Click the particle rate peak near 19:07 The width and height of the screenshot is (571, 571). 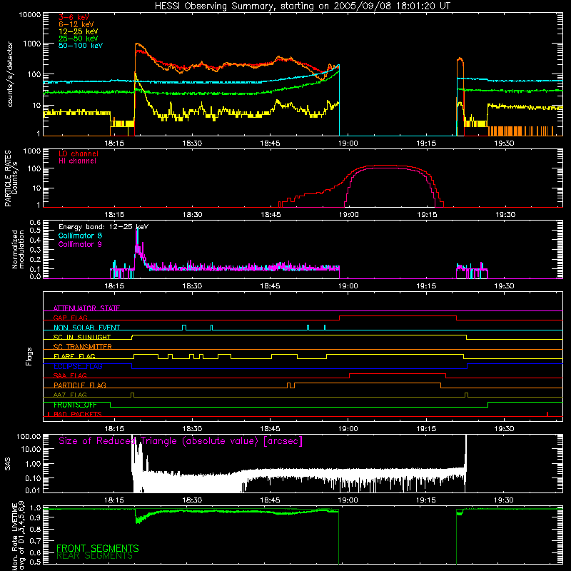coord(386,166)
